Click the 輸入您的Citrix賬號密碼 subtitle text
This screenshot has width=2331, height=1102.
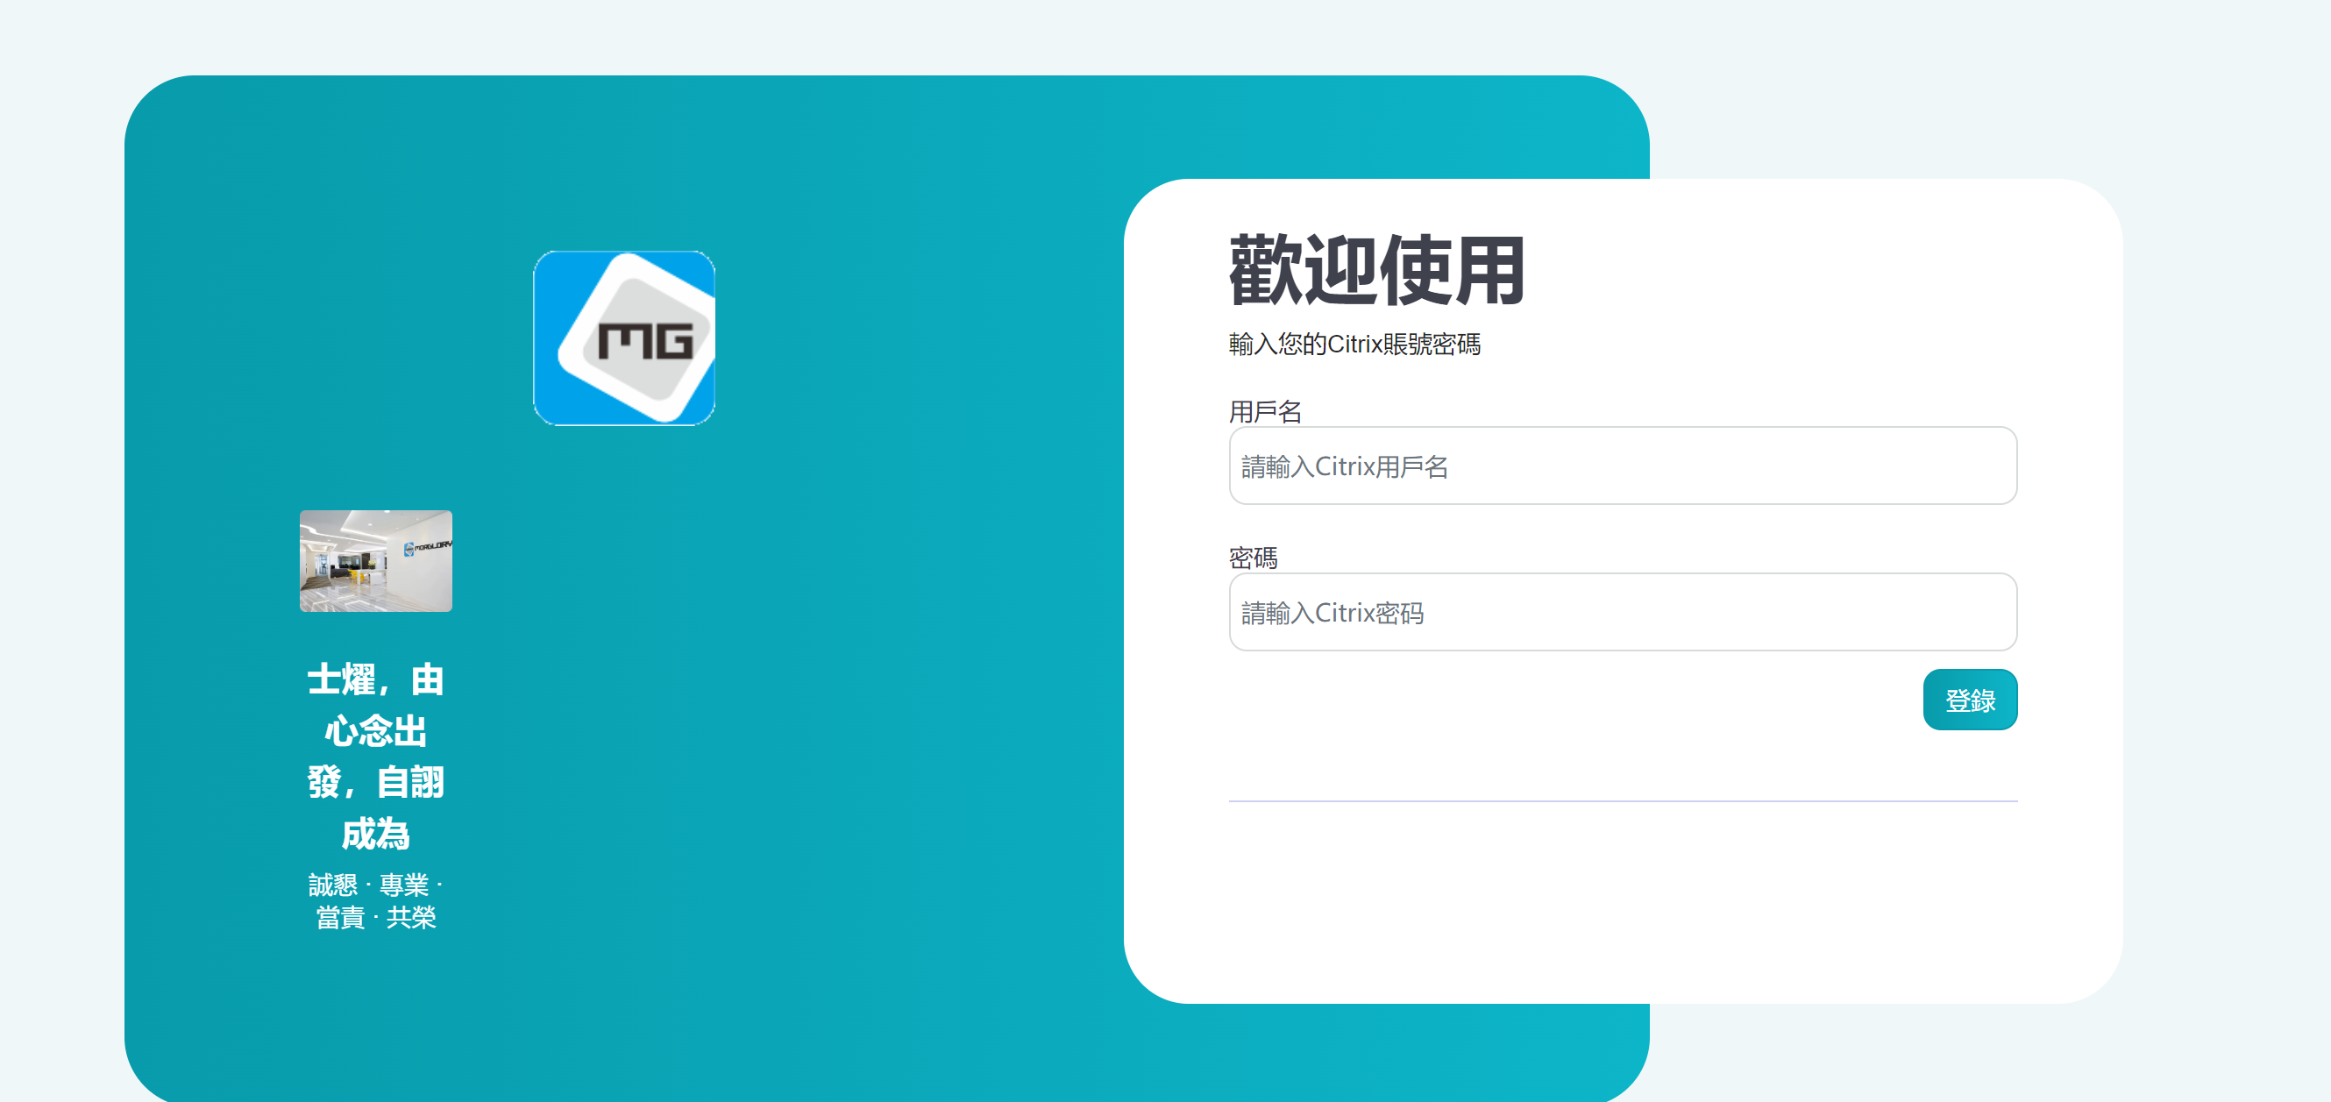click(x=1354, y=345)
